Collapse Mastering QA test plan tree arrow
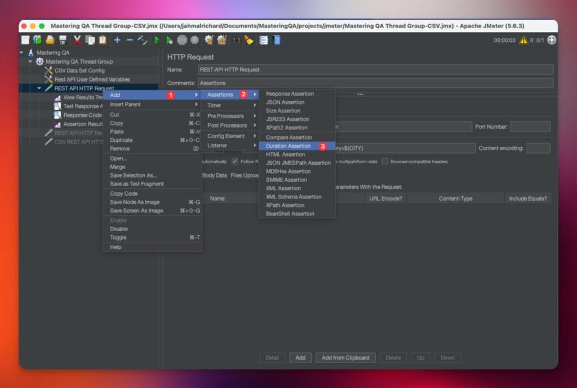Image resolution: width=577 pixels, height=388 pixels. click(21, 52)
